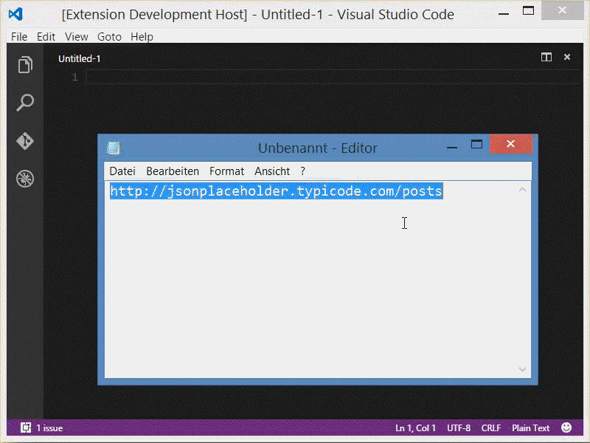The height and width of the screenshot is (443, 590).
Task: Open Notepad Datei menu
Action: click(x=122, y=171)
